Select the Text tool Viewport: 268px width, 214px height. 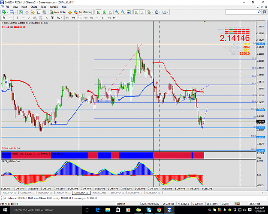(x=46, y=18)
